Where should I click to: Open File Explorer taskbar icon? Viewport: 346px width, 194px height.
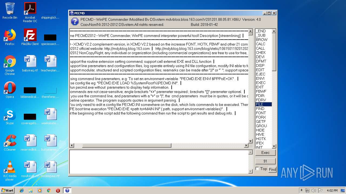(x=31, y=190)
